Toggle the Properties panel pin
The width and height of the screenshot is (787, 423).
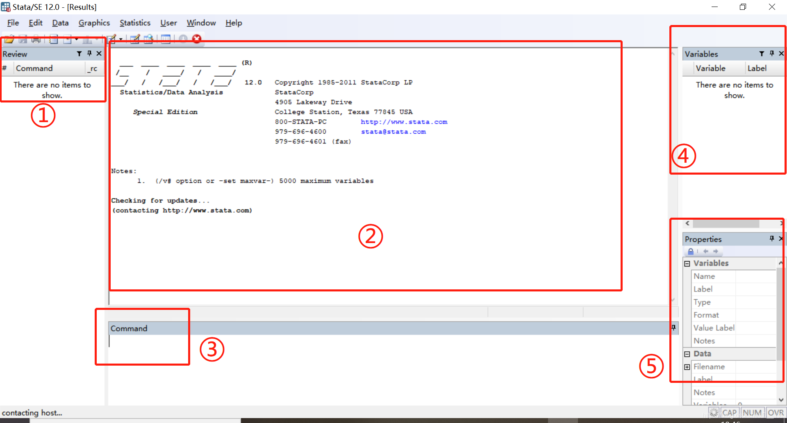click(x=772, y=239)
